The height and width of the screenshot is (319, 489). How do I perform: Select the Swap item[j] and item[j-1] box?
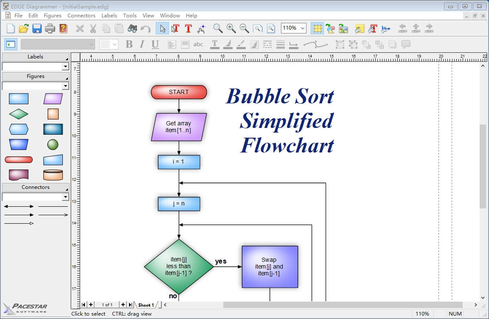[270, 267]
